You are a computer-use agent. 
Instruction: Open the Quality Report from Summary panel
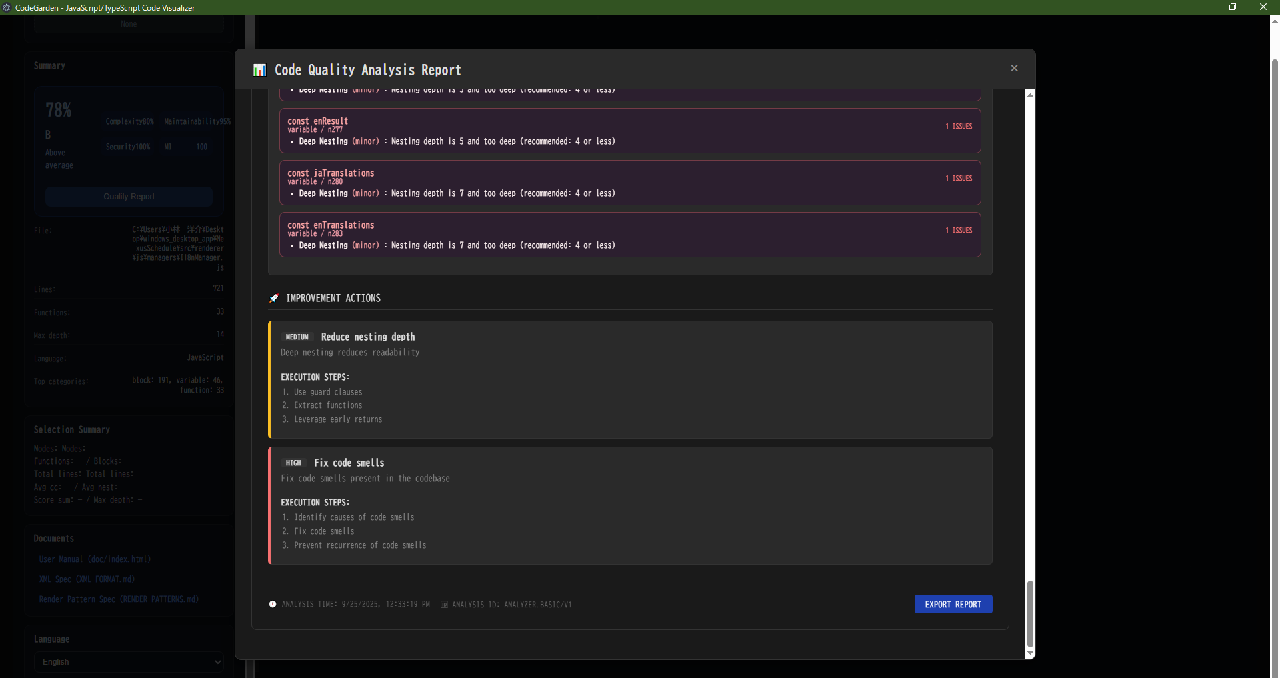(129, 197)
